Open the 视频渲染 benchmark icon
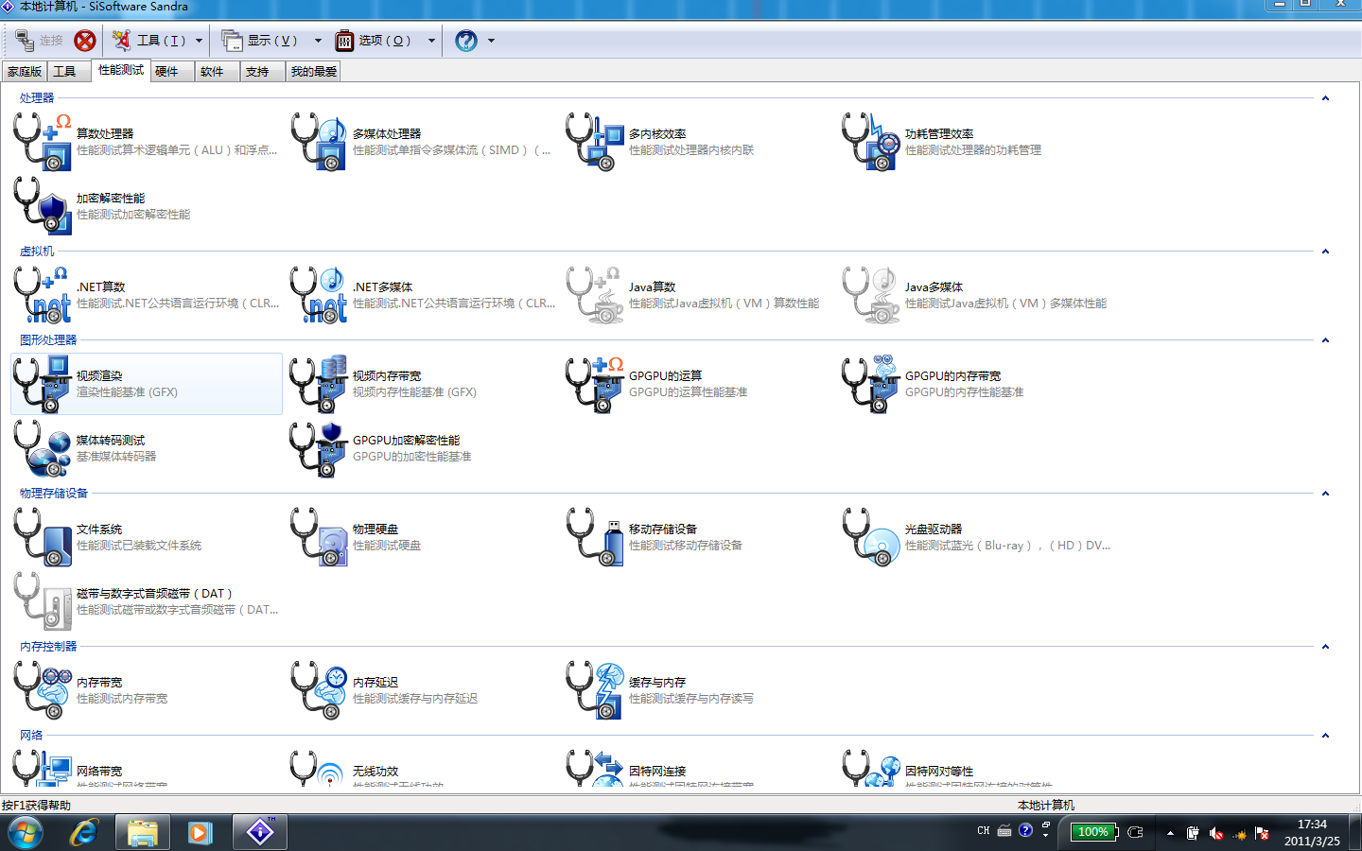 tap(43, 384)
